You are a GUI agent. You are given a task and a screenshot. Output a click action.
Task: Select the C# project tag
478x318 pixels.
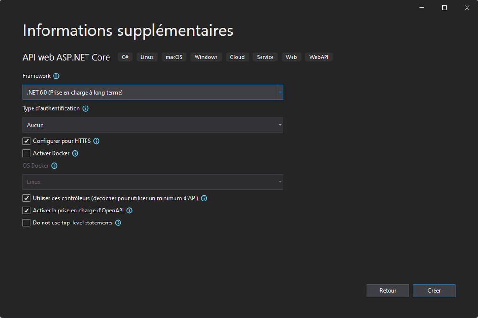(125, 57)
